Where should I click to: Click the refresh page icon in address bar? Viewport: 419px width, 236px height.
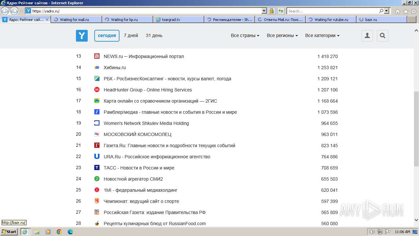281,11
